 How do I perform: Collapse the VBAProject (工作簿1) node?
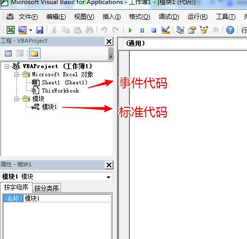pyautogui.click(x=7, y=66)
